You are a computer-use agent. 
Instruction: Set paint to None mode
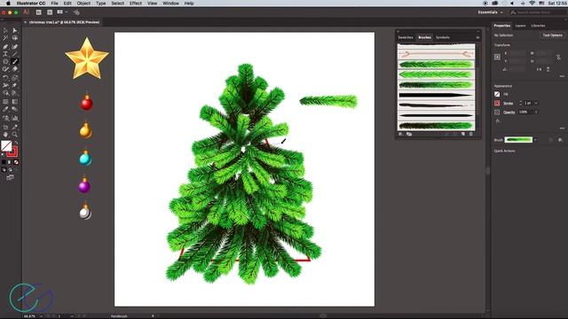point(16,162)
